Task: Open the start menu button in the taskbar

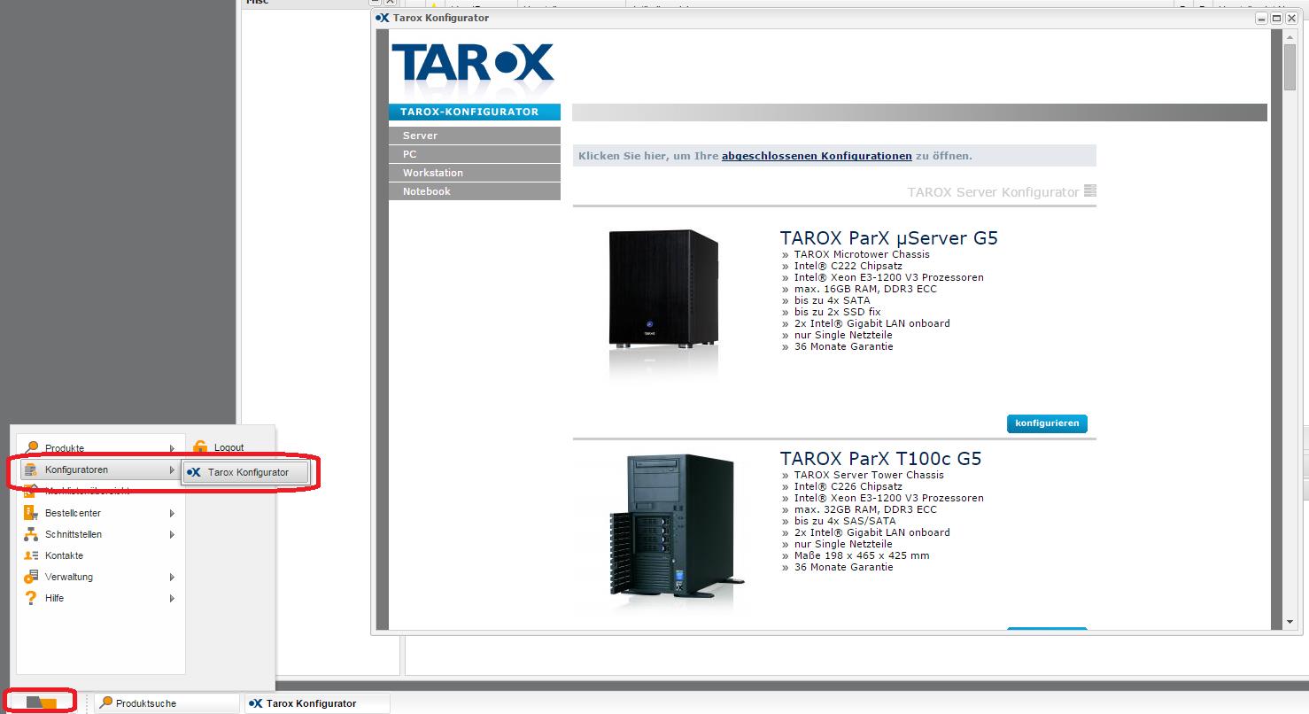Action: (41, 702)
